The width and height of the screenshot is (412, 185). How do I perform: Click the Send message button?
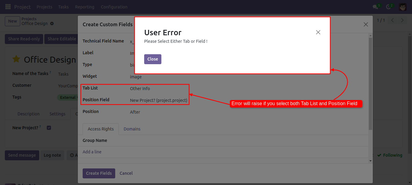22,155
